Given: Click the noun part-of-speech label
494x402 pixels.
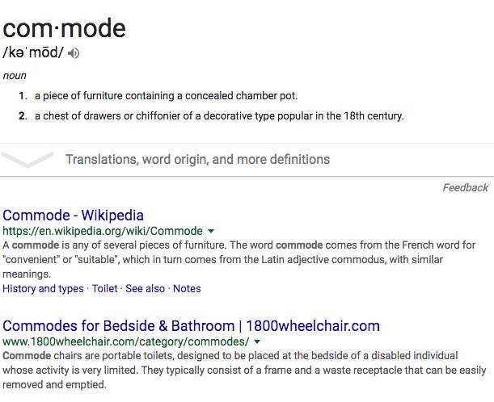Looking at the screenshot, I should pyautogui.click(x=15, y=76).
